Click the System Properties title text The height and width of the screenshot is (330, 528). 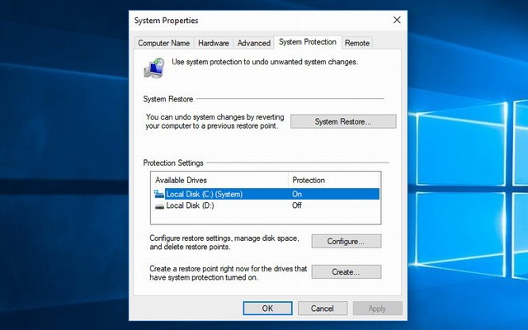(167, 21)
